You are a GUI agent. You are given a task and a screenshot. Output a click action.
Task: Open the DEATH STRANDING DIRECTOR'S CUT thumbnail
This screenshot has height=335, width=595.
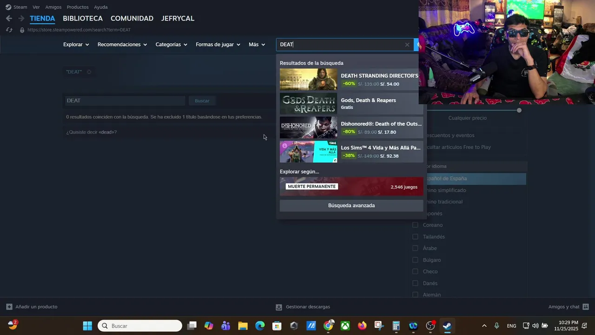pyautogui.click(x=309, y=80)
